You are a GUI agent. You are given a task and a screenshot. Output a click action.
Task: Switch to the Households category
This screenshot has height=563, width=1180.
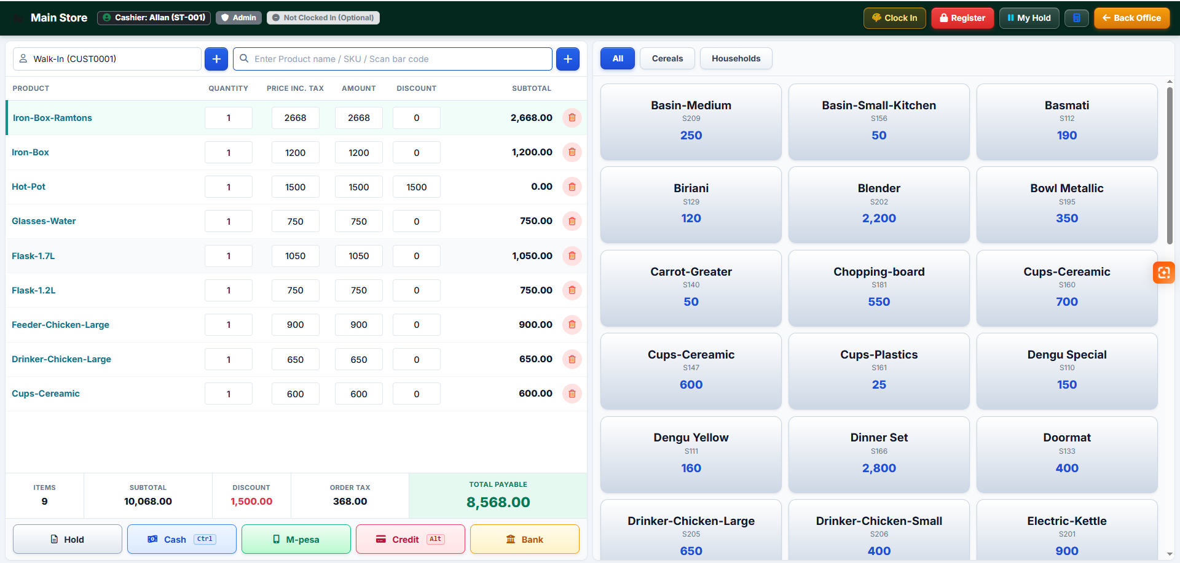tap(736, 58)
